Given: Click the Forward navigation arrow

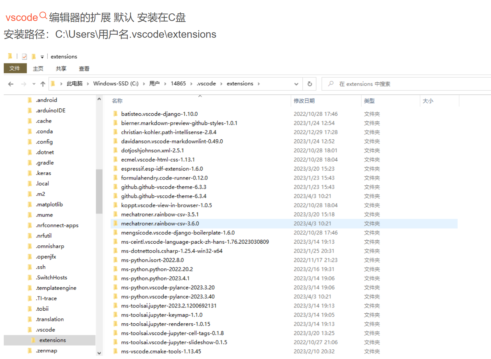Looking at the screenshot, I should pyautogui.click(x=23, y=84).
